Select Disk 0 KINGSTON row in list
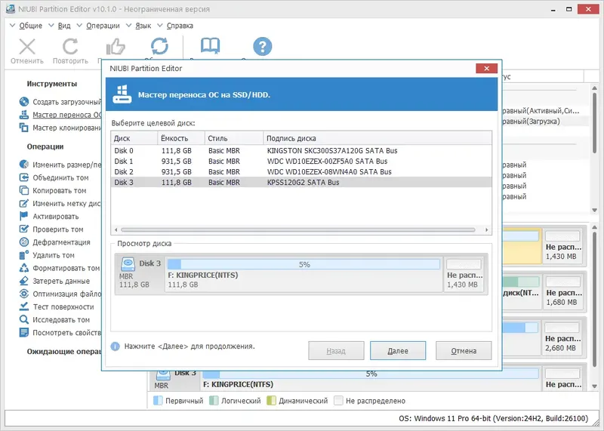 (301, 151)
